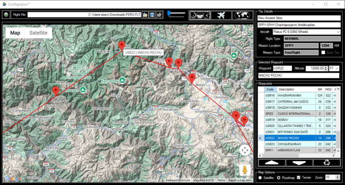Toggle the Bush Trip checkbox
This screenshot has height=185, width=345.
pos(323,53)
